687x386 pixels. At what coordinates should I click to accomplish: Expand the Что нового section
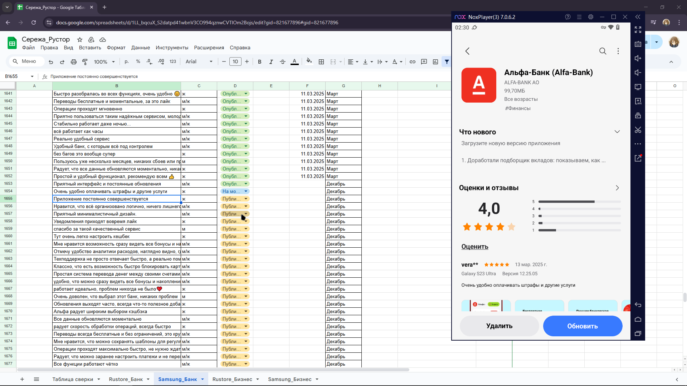point(617,132)
